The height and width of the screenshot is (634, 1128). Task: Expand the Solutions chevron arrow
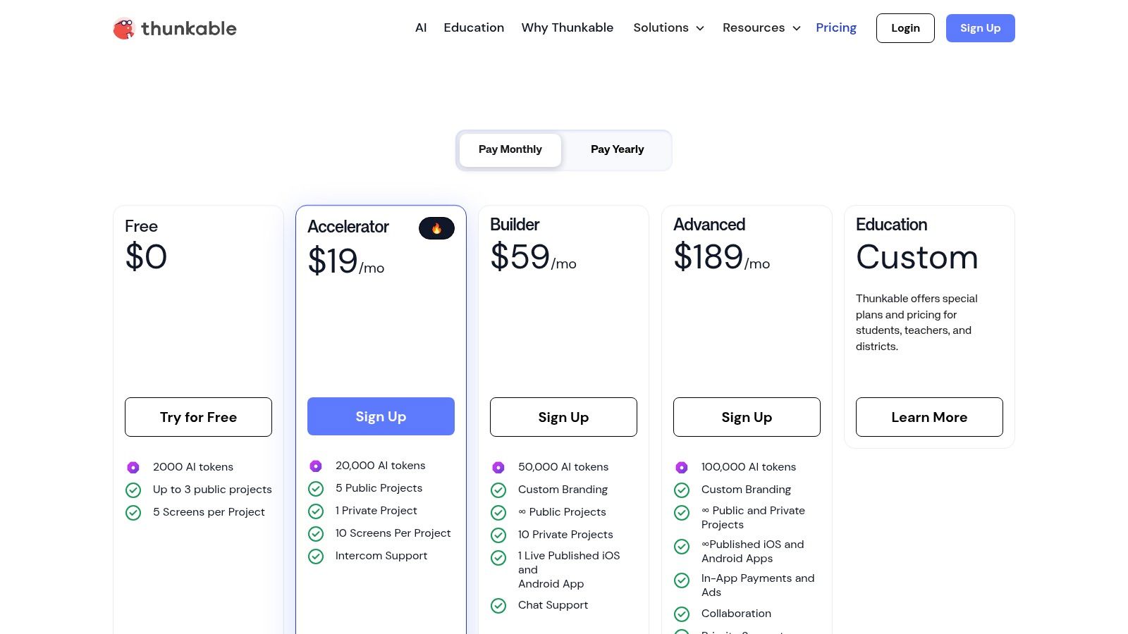click(700, 29)
